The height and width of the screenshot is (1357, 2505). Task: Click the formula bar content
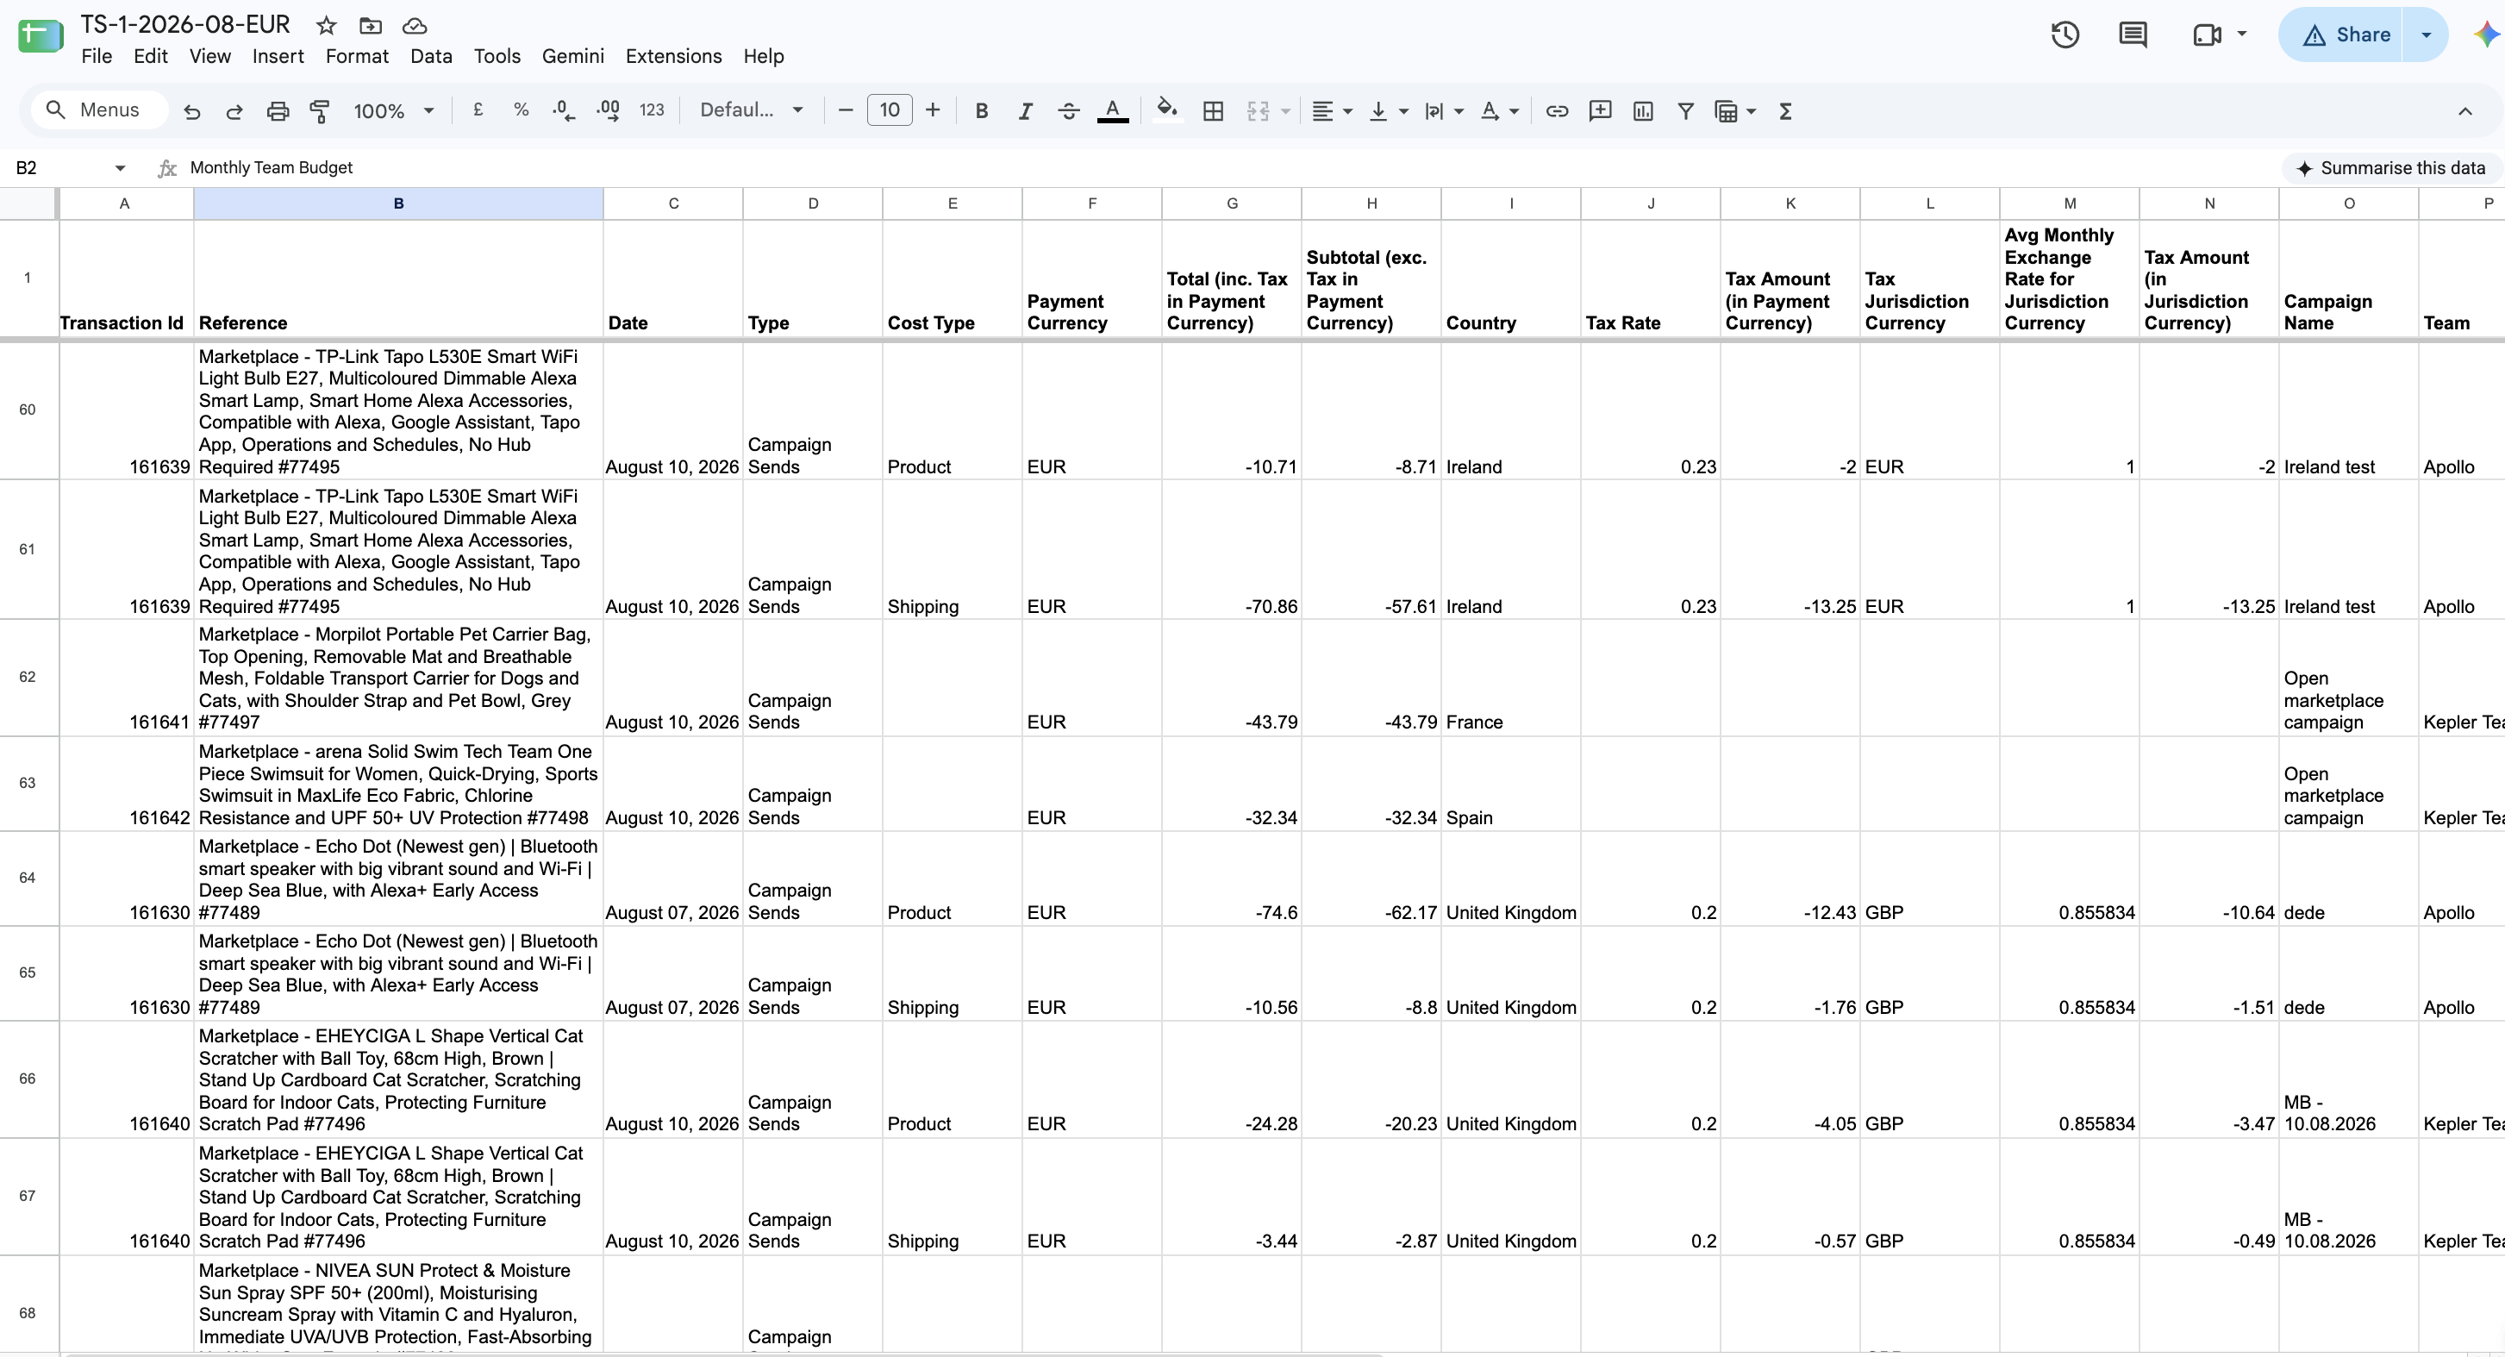pyautogui.click(x=272, y=167)
